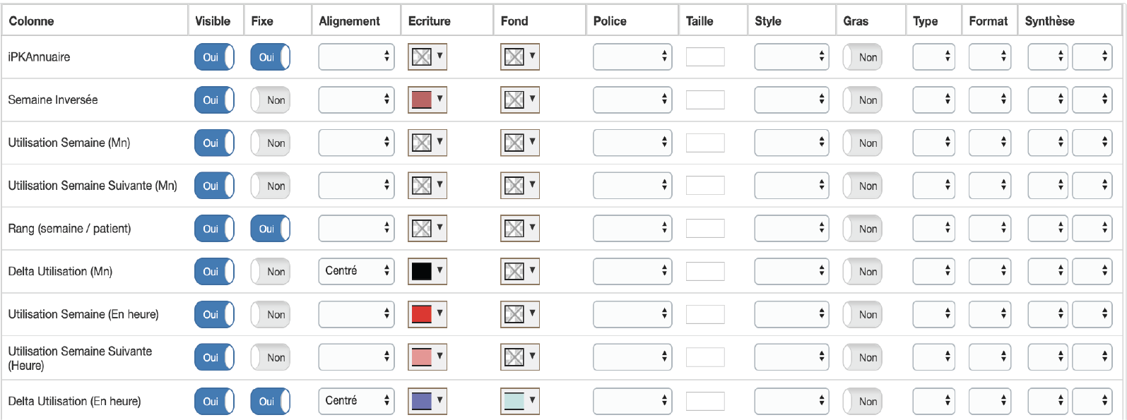Toggle Visible switch for iPKAnnuaire

coord(214,57)
